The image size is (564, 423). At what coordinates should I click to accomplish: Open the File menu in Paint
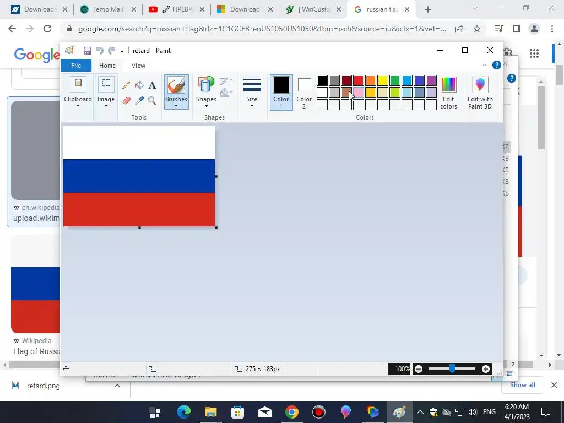coord(76,66)
